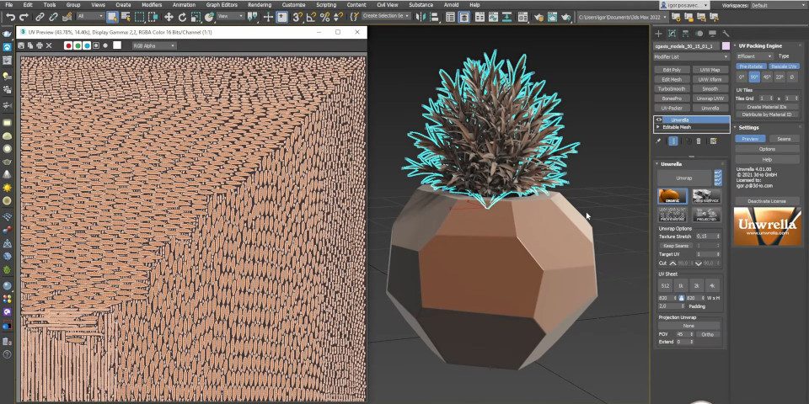The image size is (809, 404).
Task: Open the View reference coordinate dropdown
Action: point(230,17)
